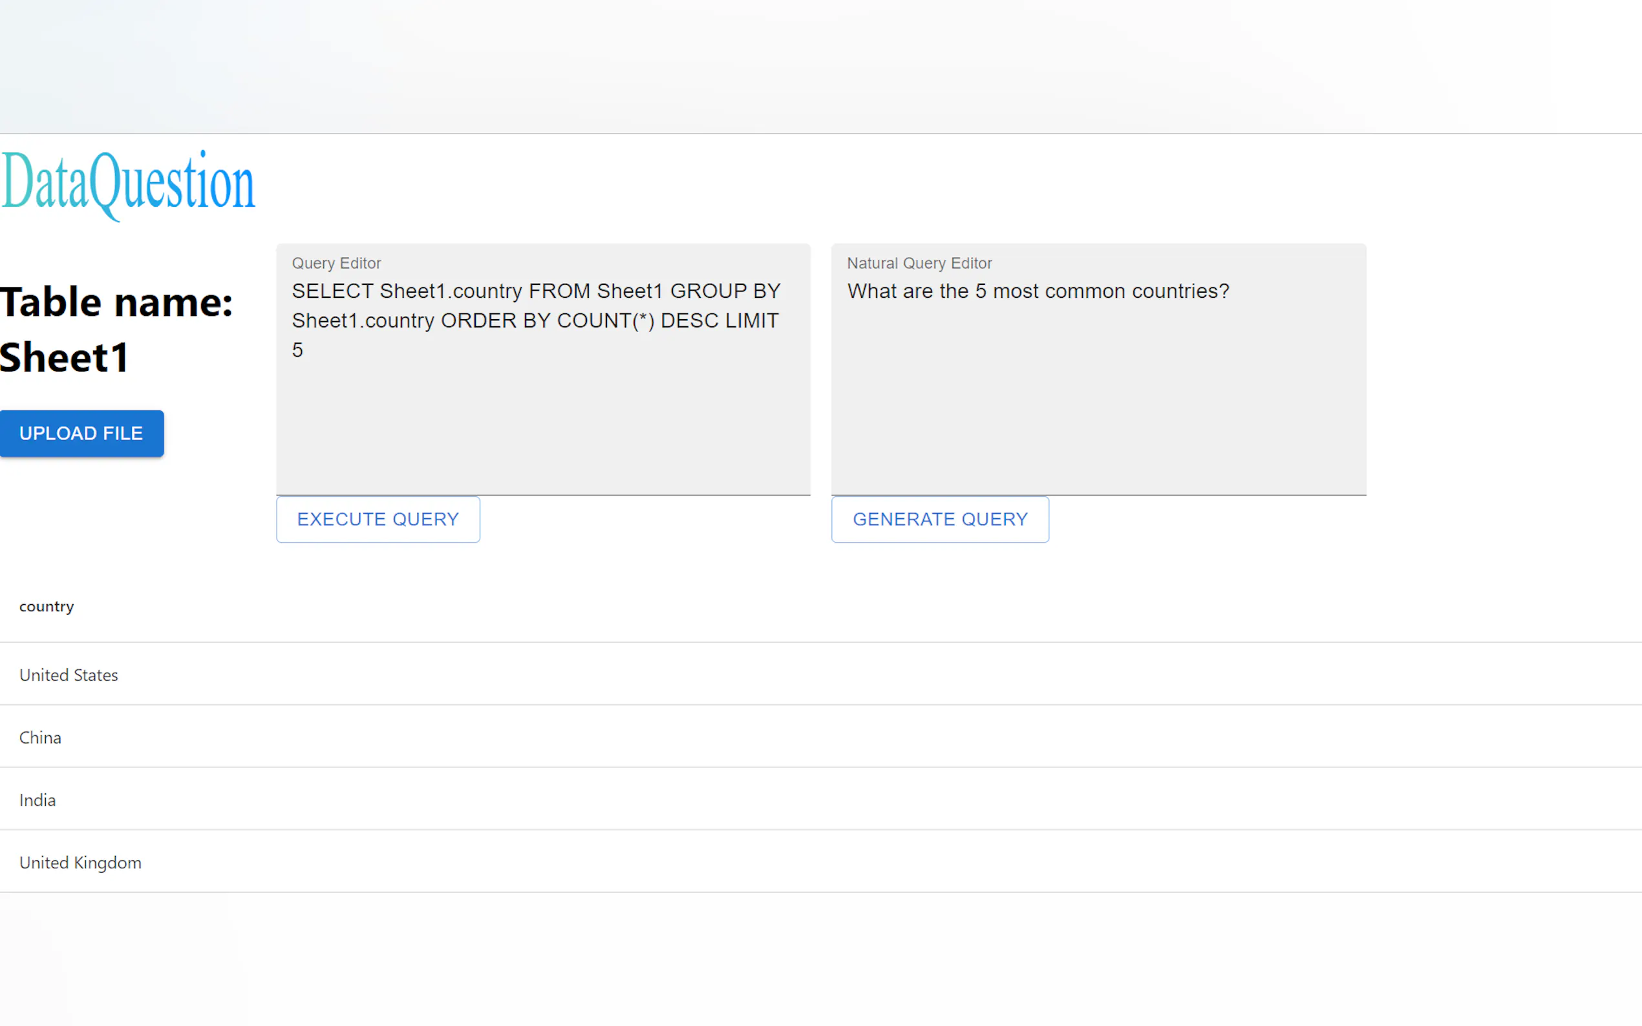Select the India row in results

pyautogui.click(x=37, y=800)
